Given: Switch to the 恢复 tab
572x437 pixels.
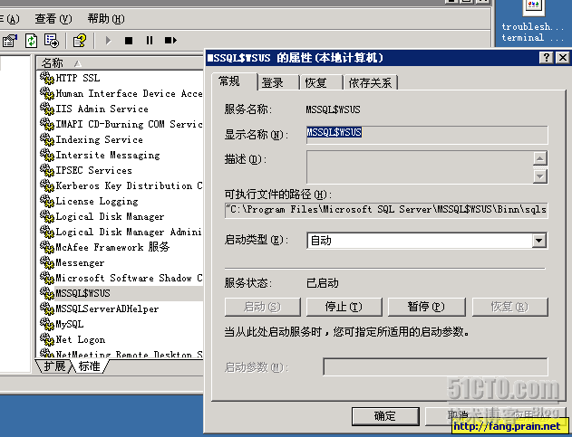Looking at the screenshot, I should [x=321, y=82].
